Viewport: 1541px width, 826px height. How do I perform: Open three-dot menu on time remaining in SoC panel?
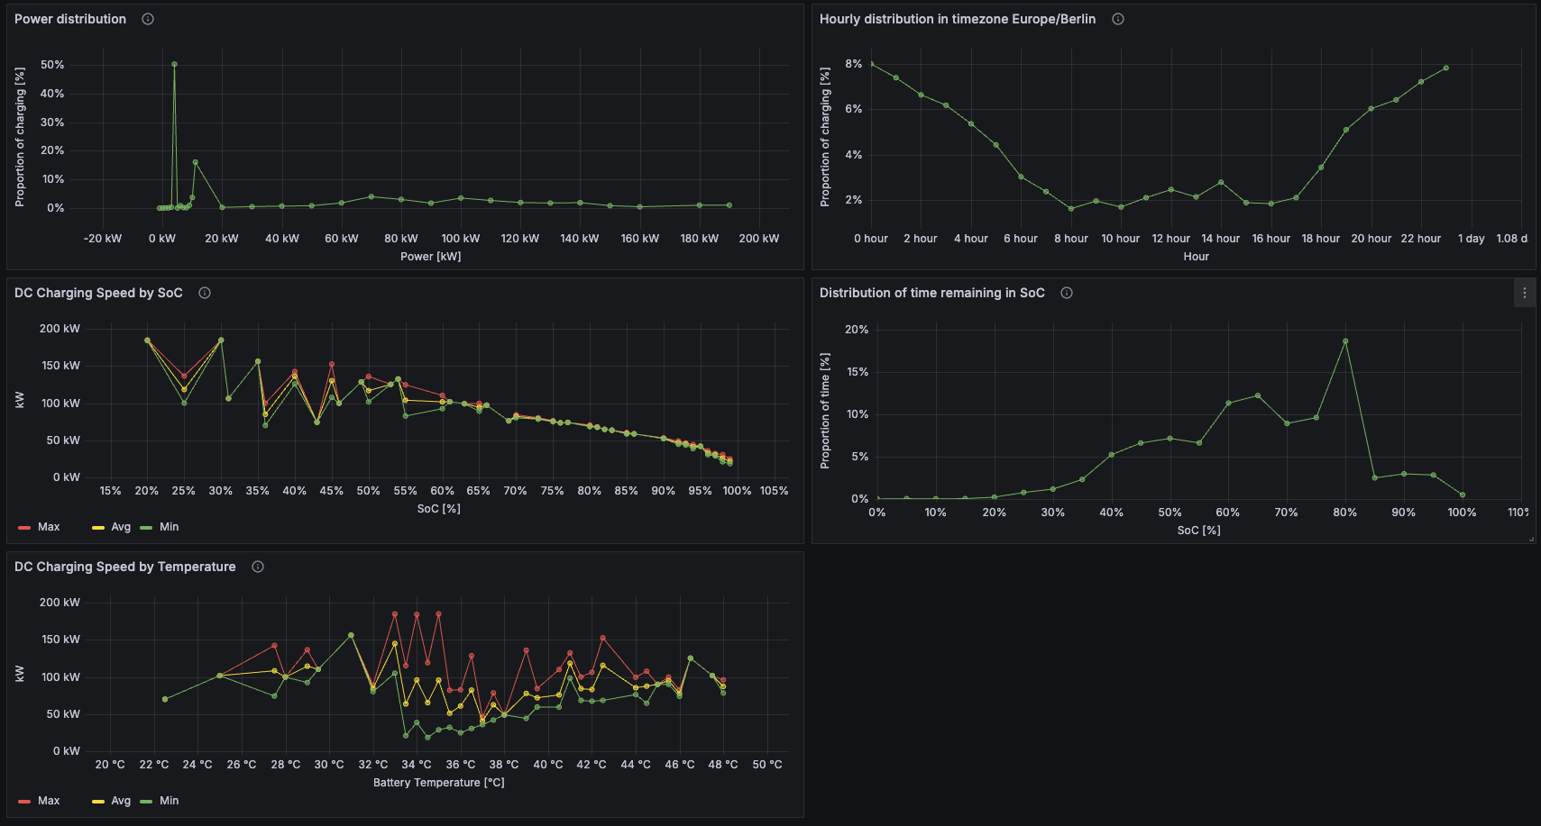(1524, 293)
